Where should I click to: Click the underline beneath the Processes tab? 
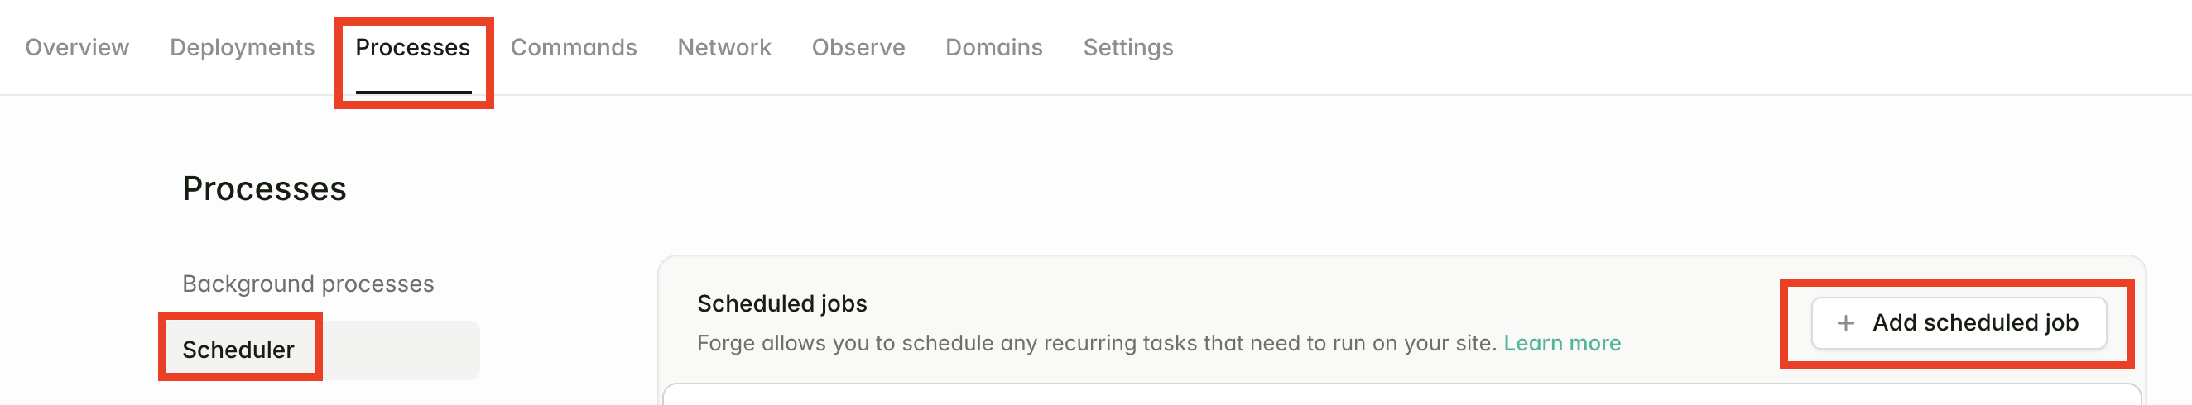point(413,92)
